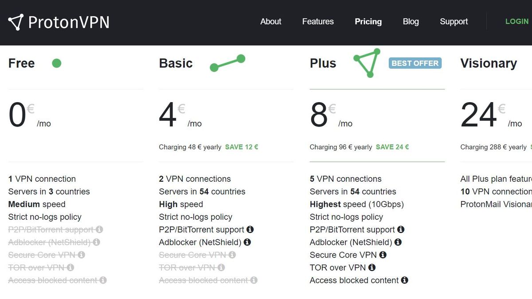This screenshot has height=299, width=532.
Task: Click grayed info icon on Free TOR over VPN
Action: coord(71,268)
